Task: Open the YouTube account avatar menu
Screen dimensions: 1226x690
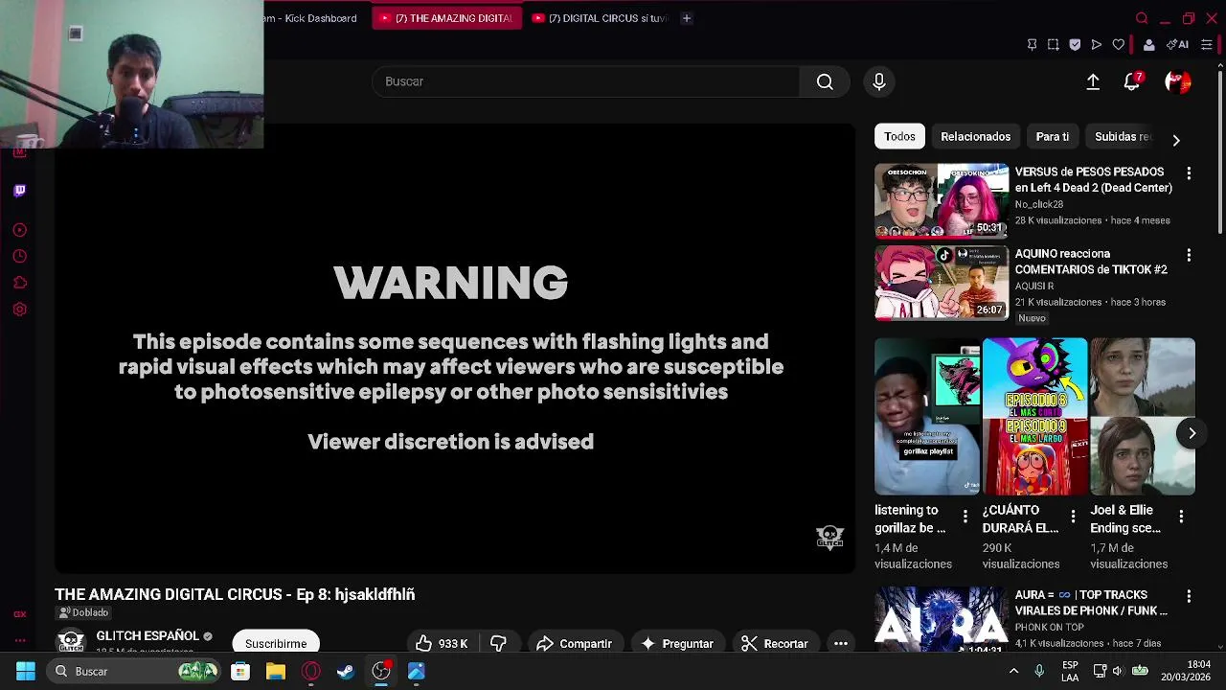Action: point(1177,82)
